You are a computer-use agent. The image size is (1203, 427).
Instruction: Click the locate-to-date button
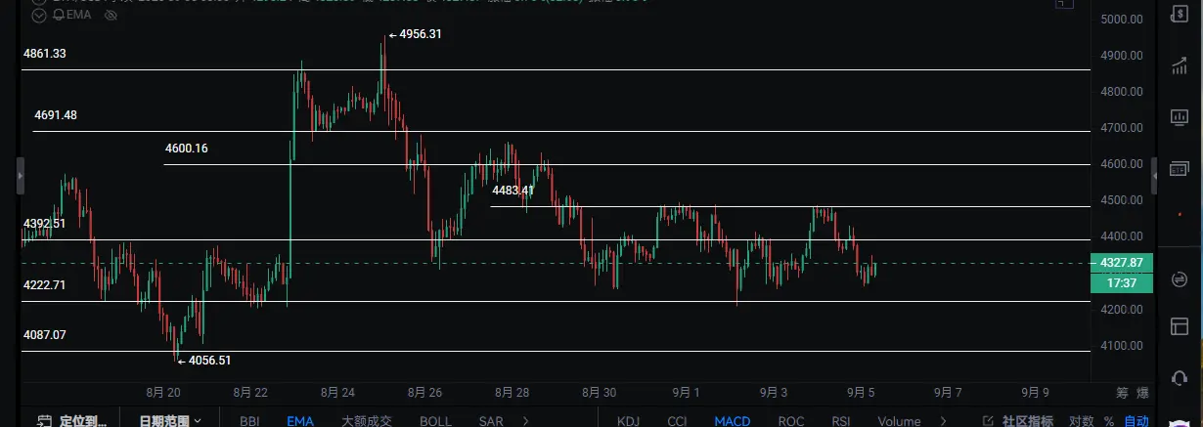70,421
